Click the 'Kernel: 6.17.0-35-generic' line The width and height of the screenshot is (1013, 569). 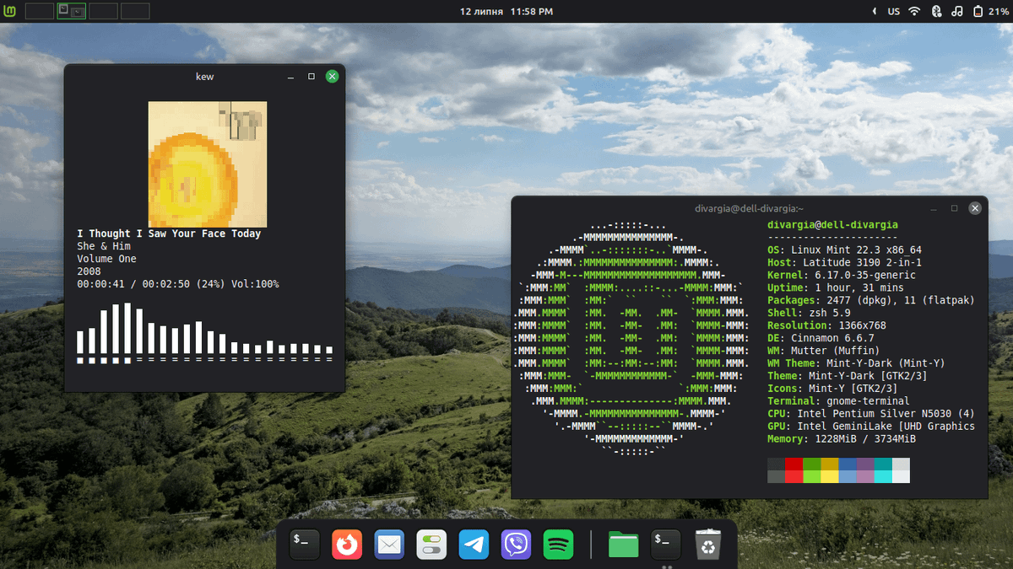tap(842, 275)
